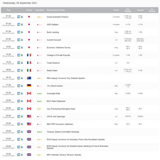Add Bank Lending event to calendar
Image resolution: width=160 pixels, height=160 pixels.
click(19, 32)
